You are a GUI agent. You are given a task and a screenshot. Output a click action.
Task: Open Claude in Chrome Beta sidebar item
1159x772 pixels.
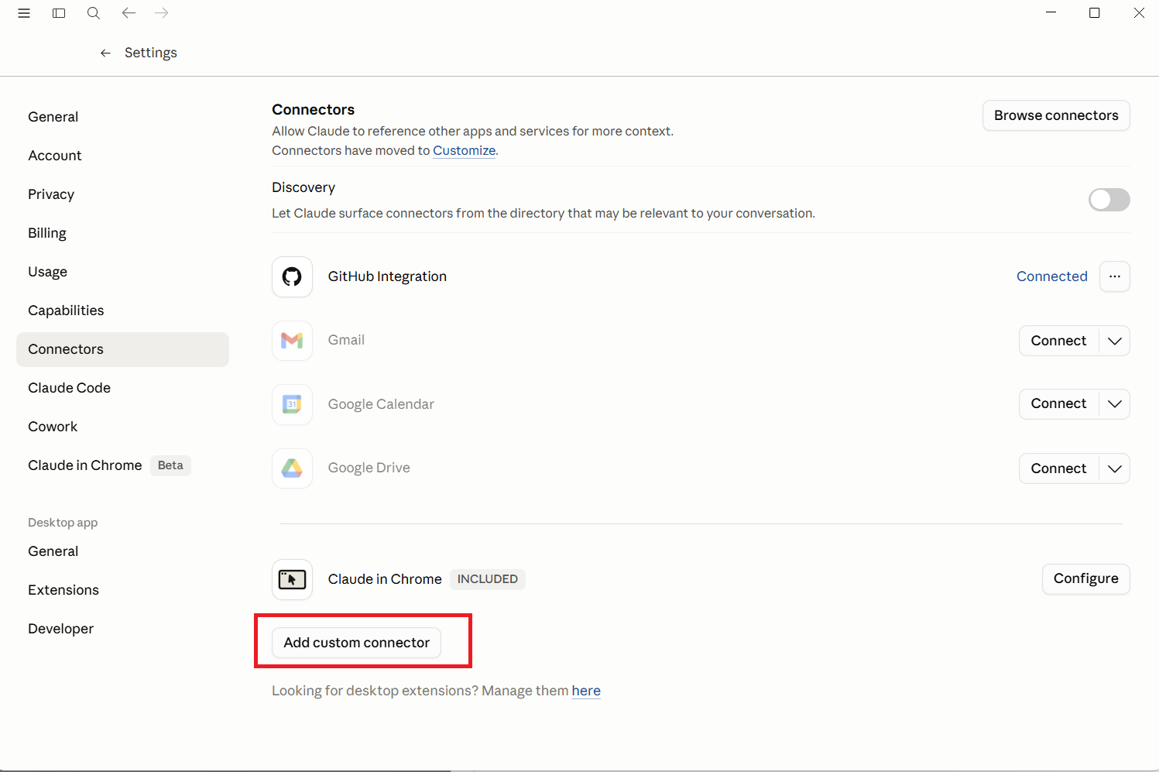pos(122,465)
